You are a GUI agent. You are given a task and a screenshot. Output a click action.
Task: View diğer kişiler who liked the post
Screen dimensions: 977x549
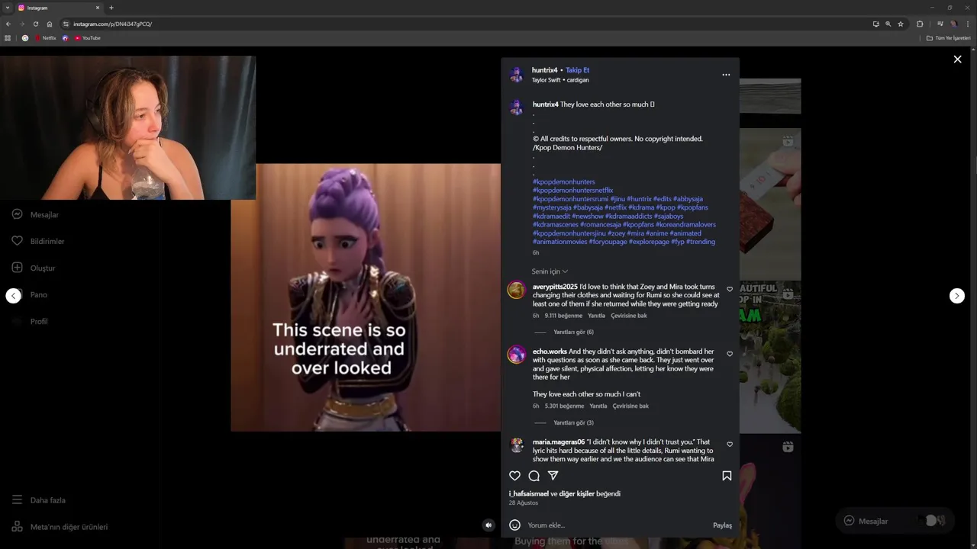pyautogui.click(x=577, y=494)
